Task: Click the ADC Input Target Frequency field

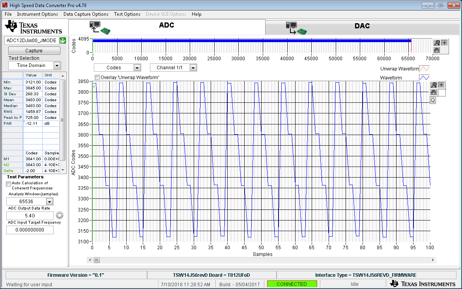Action: [x=30, y=230]
